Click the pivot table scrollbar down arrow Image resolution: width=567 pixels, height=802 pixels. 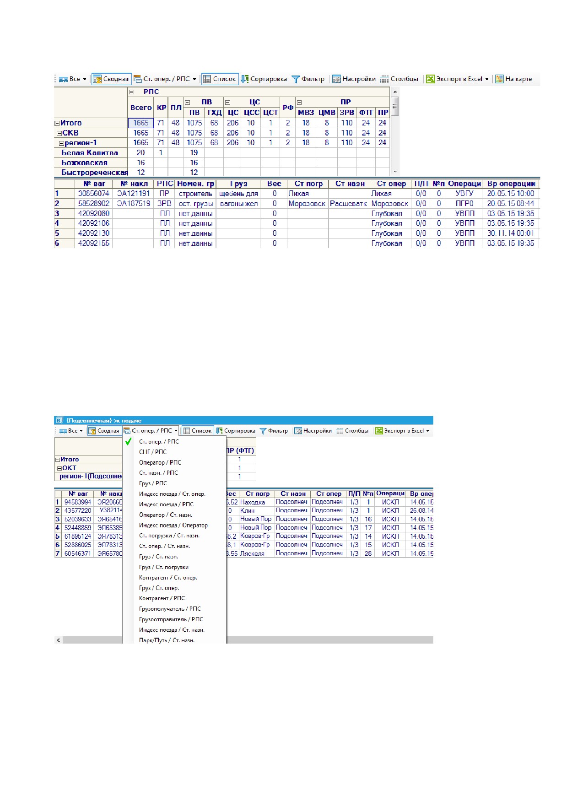pos(395,172)
